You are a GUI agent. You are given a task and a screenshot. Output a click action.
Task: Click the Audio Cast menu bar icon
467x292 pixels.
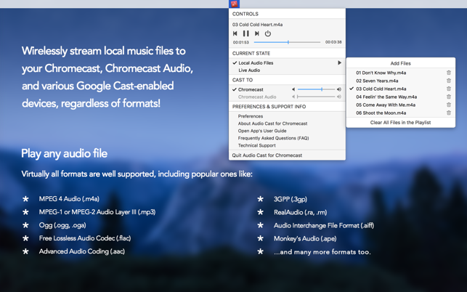234,4
